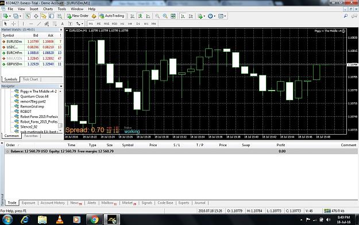Open the Indicators list dropdown
Image resolution: width=359 pixels, height=225 pixels.
coord(201,16)
